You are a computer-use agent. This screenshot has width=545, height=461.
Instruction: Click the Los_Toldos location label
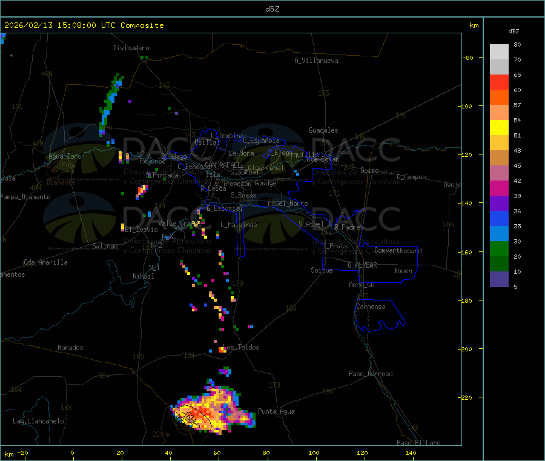click(x=241, y=347)
